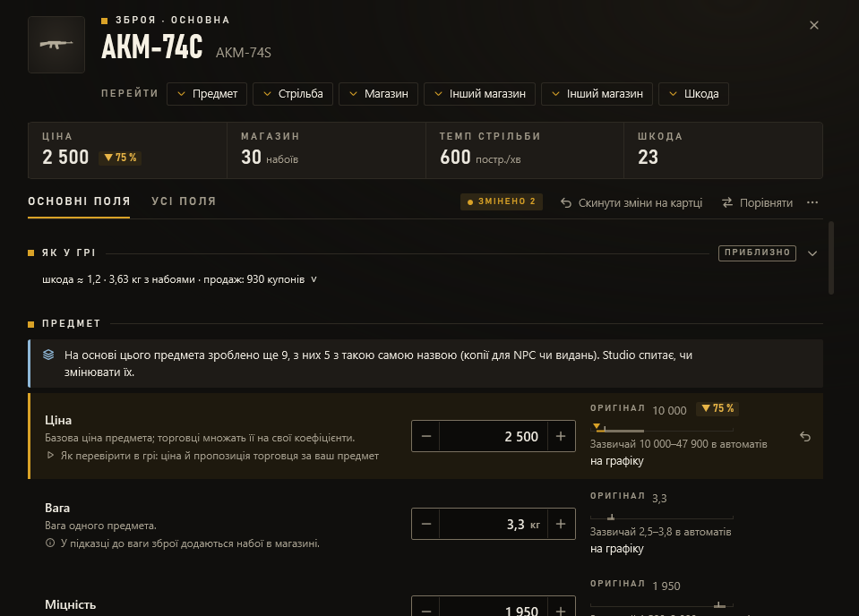Jump to the first Інший магазин chip

479,94
